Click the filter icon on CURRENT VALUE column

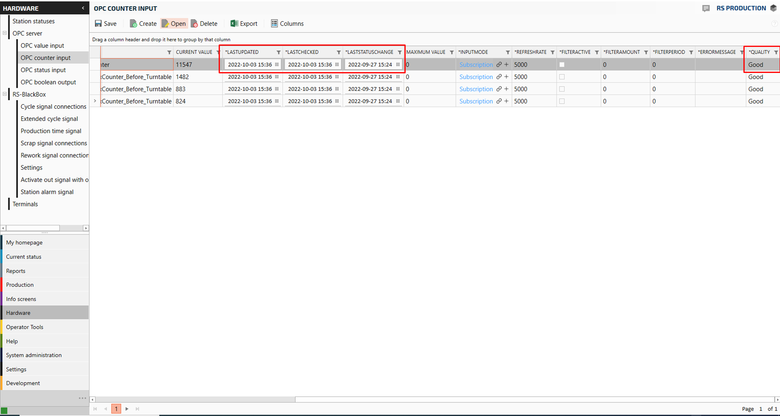pyautogui.click(x=218, y=52)
